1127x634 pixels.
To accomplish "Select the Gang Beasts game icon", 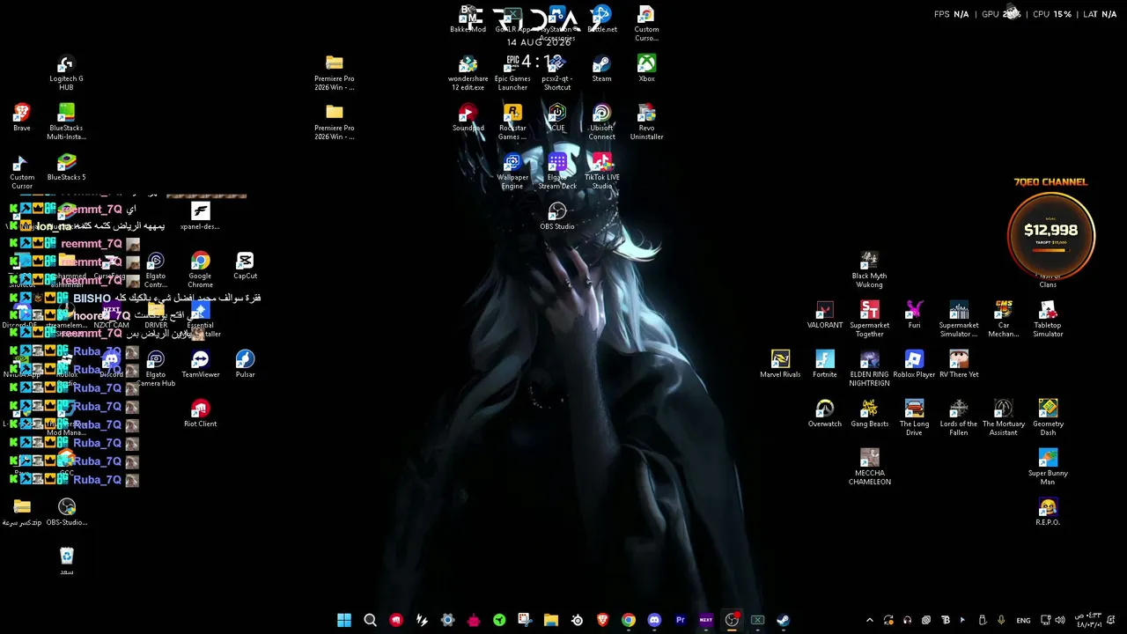I will (x=869, y=414).
